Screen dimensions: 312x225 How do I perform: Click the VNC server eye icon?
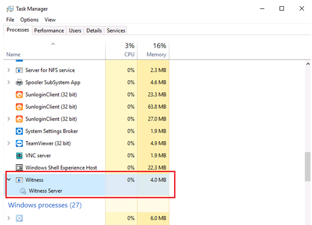19,156
